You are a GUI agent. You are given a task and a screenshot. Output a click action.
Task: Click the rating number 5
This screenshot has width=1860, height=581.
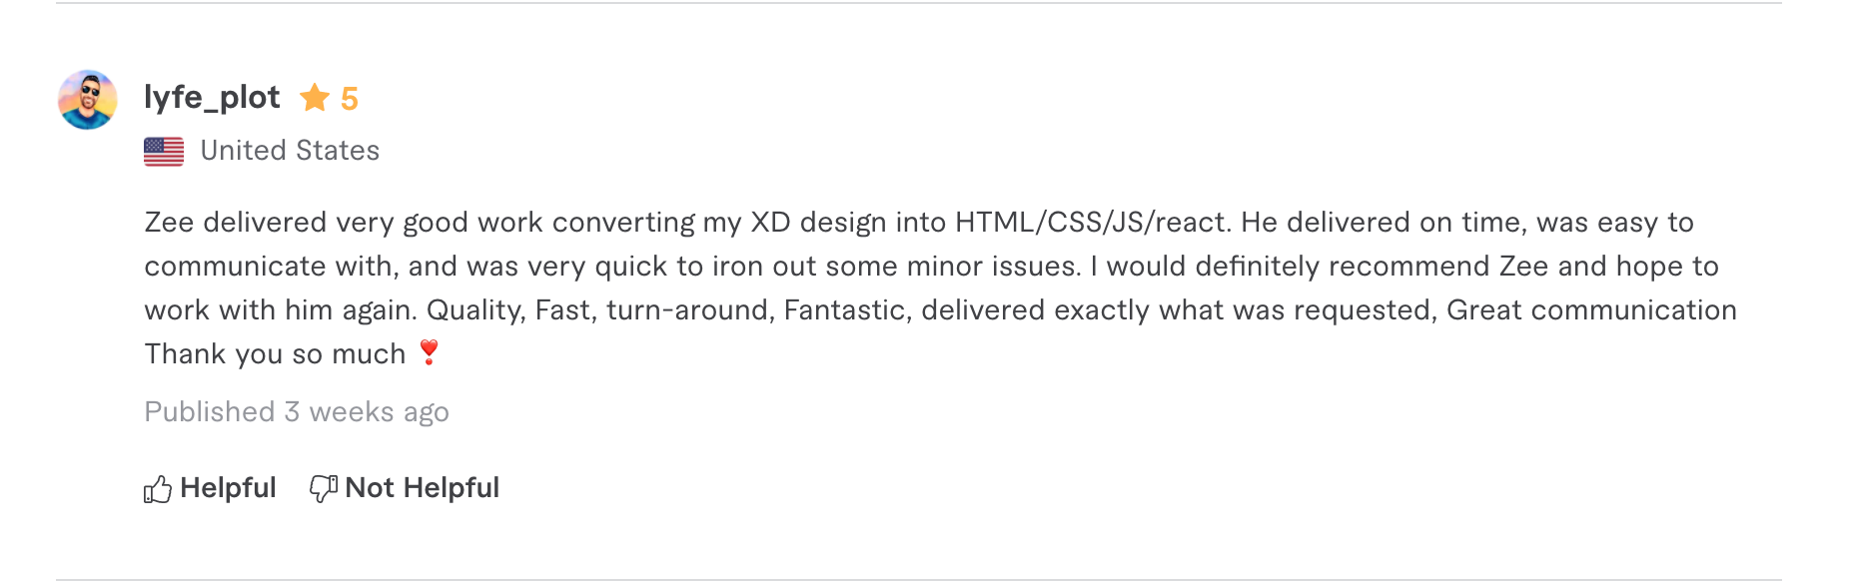[349, 99]
